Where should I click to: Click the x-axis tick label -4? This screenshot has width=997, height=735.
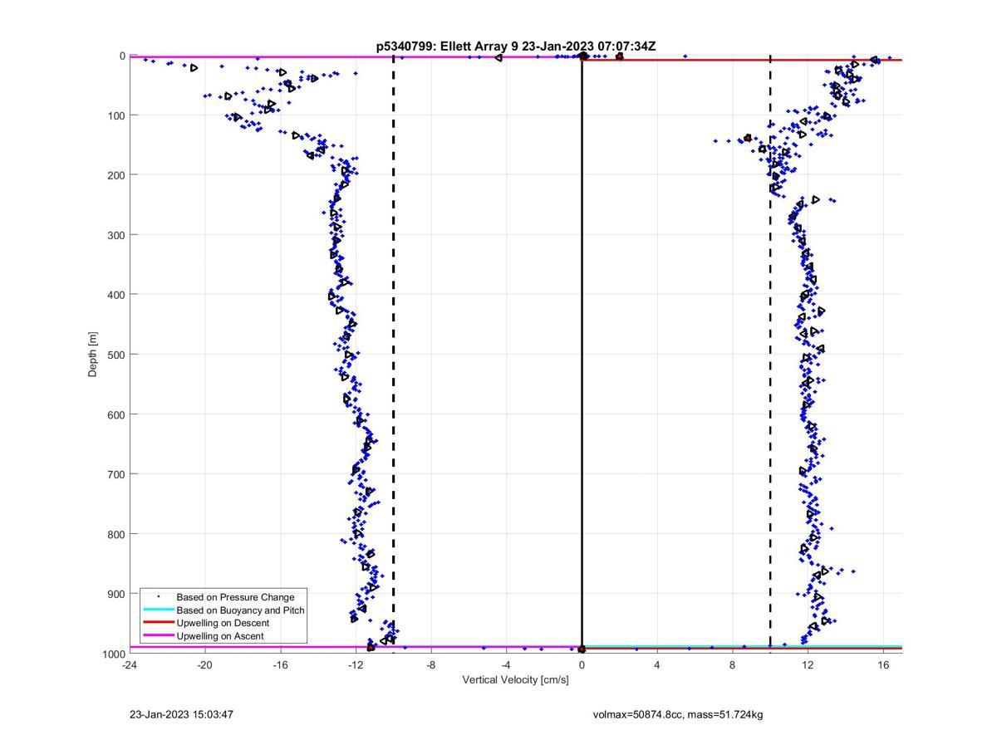click(x=506, y=665)
